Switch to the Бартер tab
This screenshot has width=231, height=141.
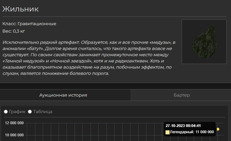[181, 95]
